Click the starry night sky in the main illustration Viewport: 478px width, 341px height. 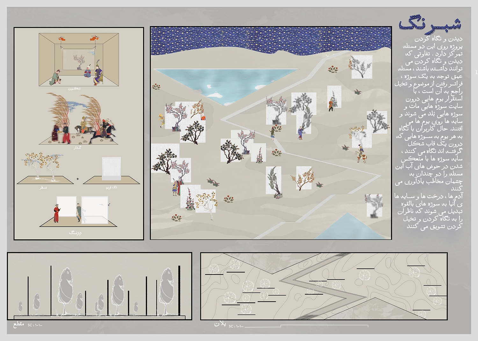pyautogui.click(x=271, y=40)
